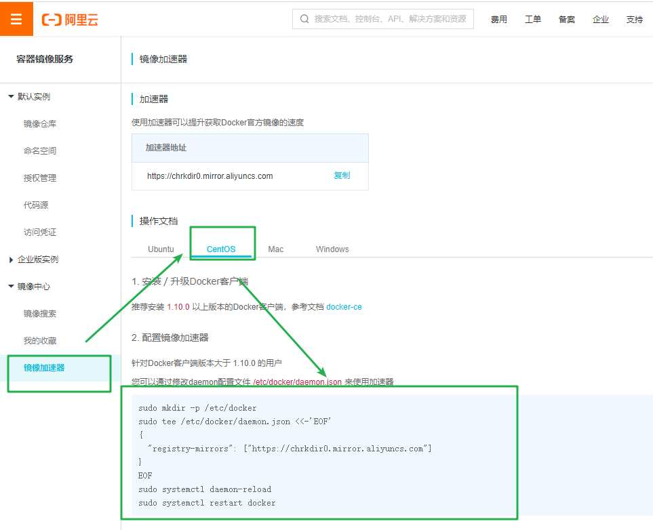Click the 'sudo systemctl restart docker' line

[207, 503]
